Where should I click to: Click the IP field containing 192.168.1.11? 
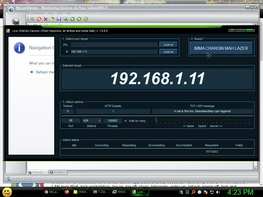(x=114, y=52)
